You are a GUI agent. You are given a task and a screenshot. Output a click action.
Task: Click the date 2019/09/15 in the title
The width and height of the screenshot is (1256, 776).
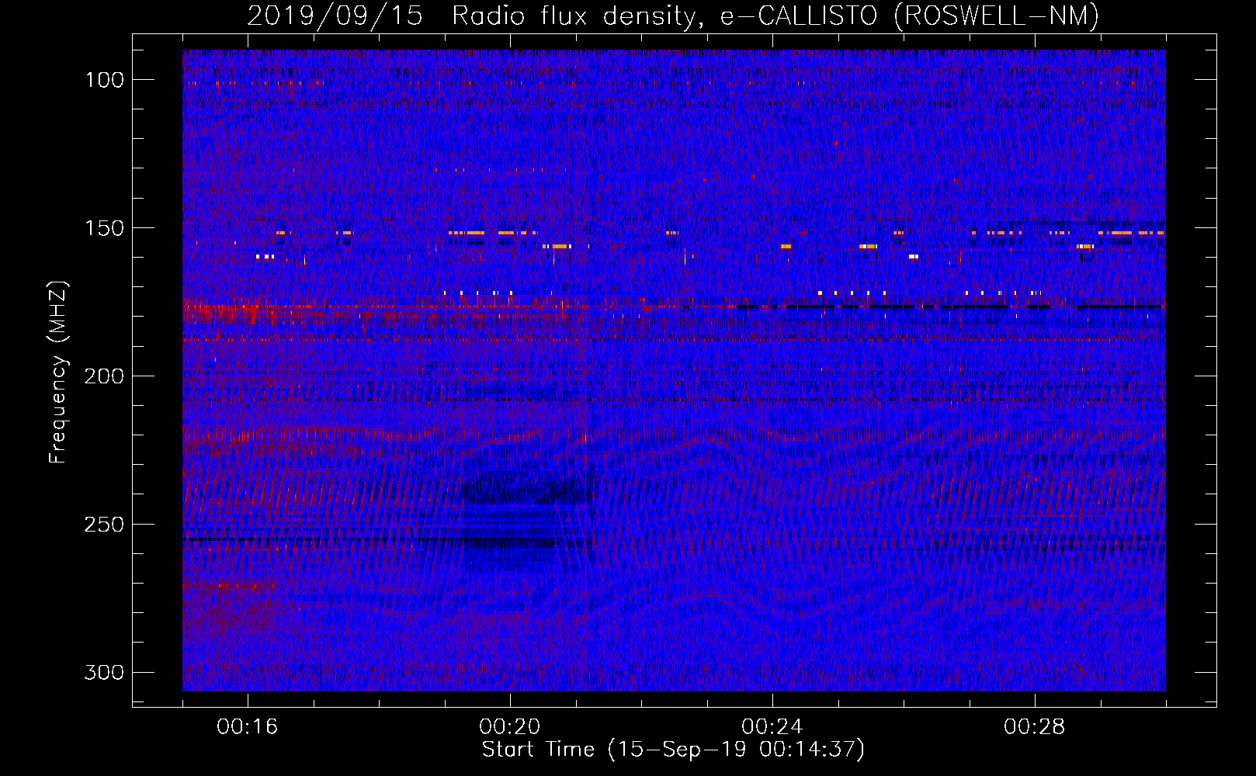[335, 16]
